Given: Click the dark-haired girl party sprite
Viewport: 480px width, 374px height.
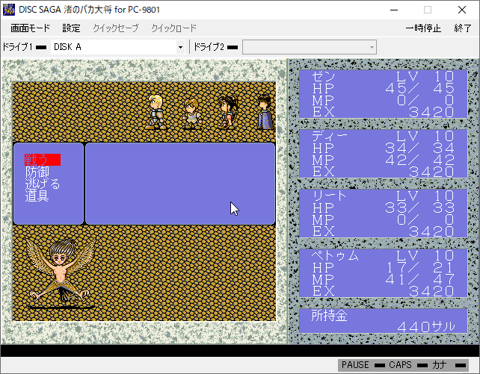Looking at the screenshot, I should tap(228, 111).
